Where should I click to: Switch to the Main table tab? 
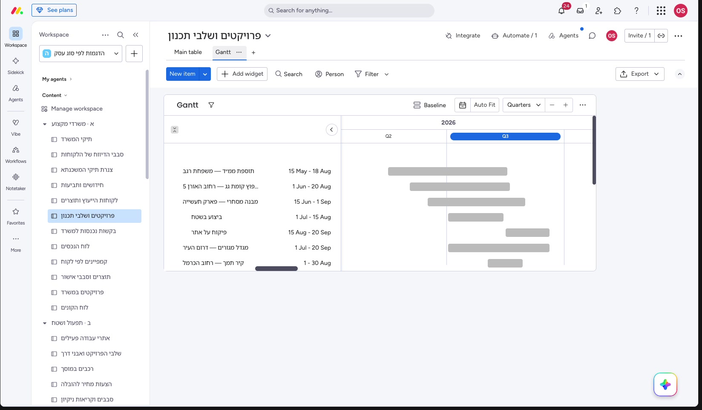tap(188, 52)
